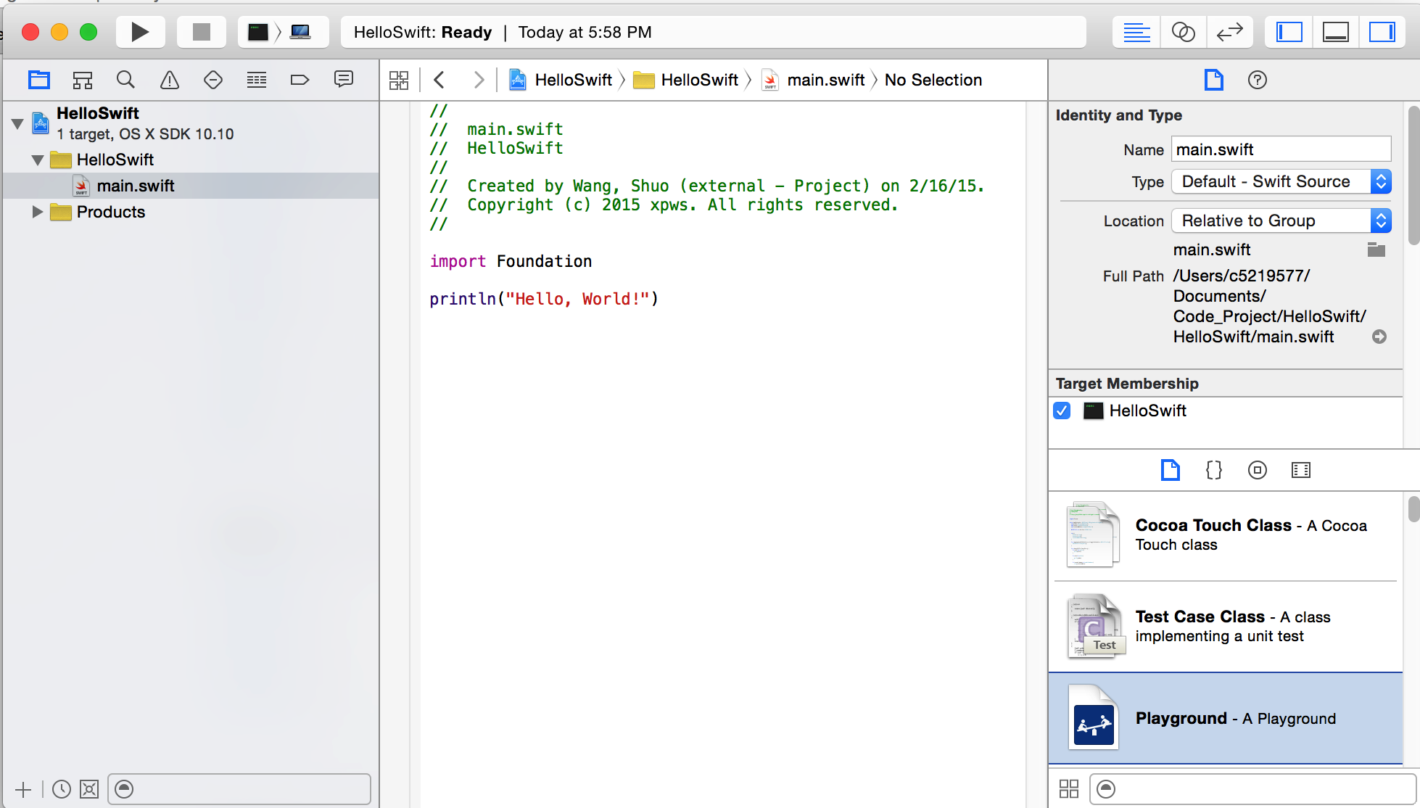Open the Issue navigator

click(170, 80)
